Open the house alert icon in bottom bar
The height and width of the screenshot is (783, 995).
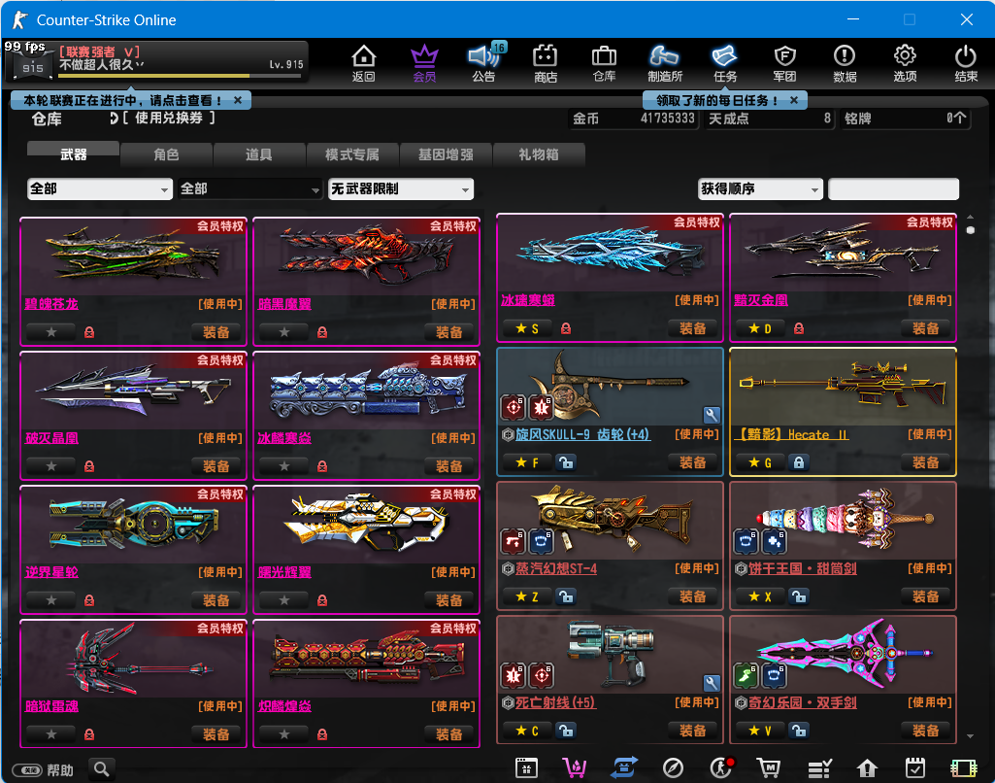(x=867, y=768)
